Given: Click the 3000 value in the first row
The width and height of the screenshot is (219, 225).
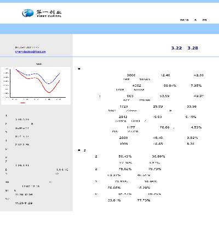Looking at the screenshot, I should 131,75.
